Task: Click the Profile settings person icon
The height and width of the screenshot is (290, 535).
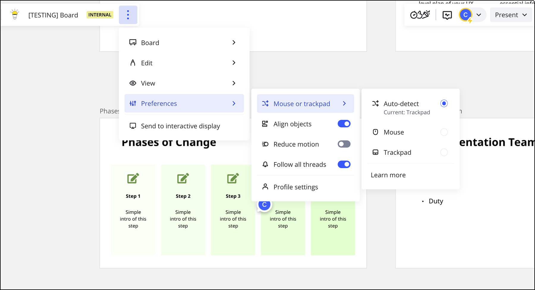Action: point(265,187)
